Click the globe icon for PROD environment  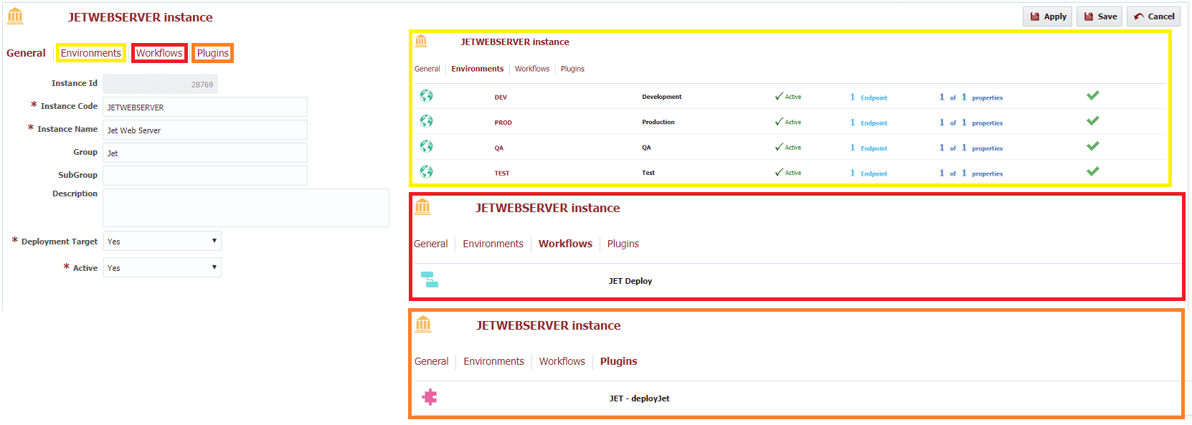coord(426,121)
